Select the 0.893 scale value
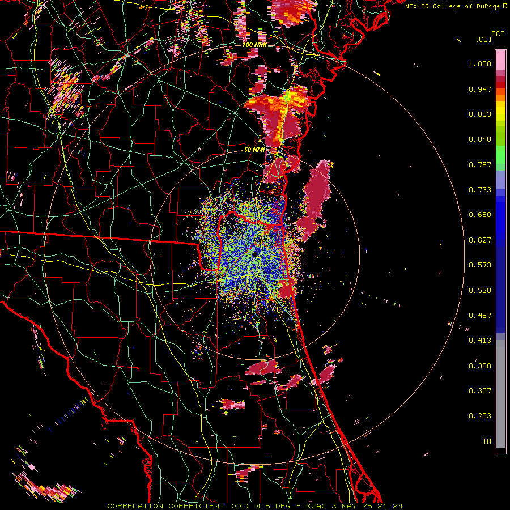Screen dimensions: 510x510 pos(480,114)
